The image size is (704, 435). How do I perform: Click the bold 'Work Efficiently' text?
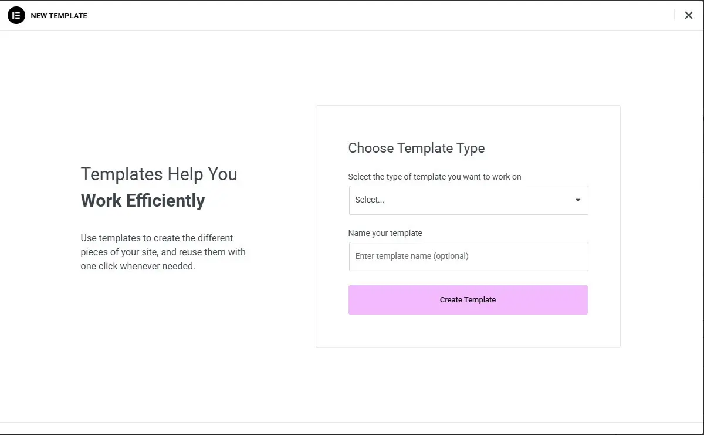143,201
